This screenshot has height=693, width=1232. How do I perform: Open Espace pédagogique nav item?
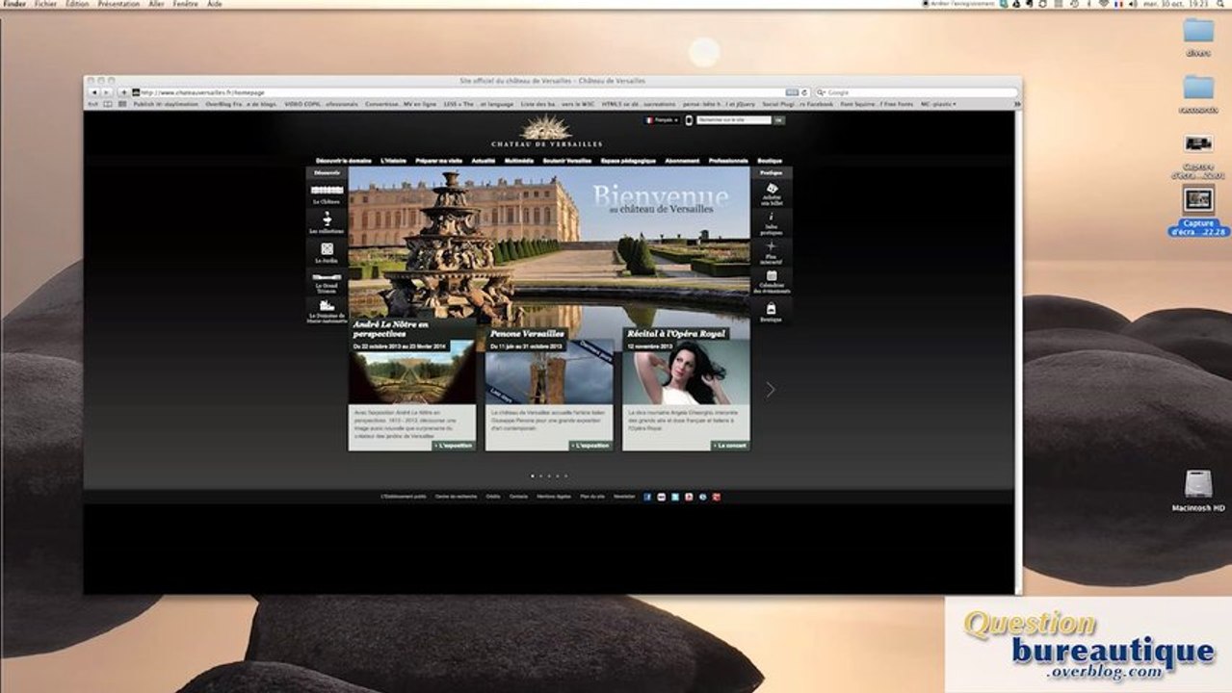(628, 161)
